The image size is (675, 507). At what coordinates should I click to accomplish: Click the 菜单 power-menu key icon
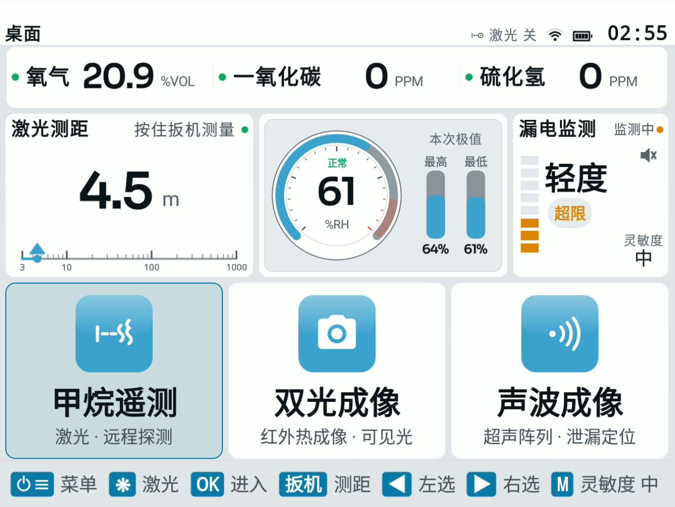(32, 485)
